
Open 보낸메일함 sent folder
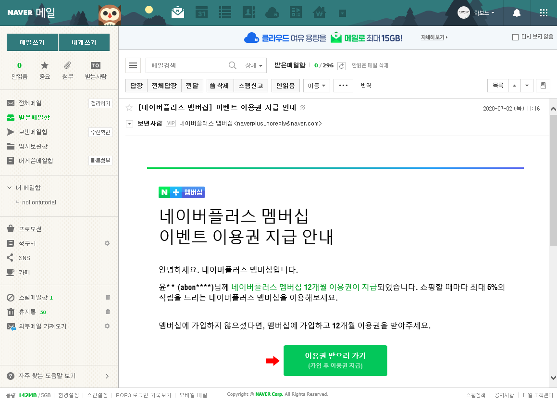(x=33, y=132)
